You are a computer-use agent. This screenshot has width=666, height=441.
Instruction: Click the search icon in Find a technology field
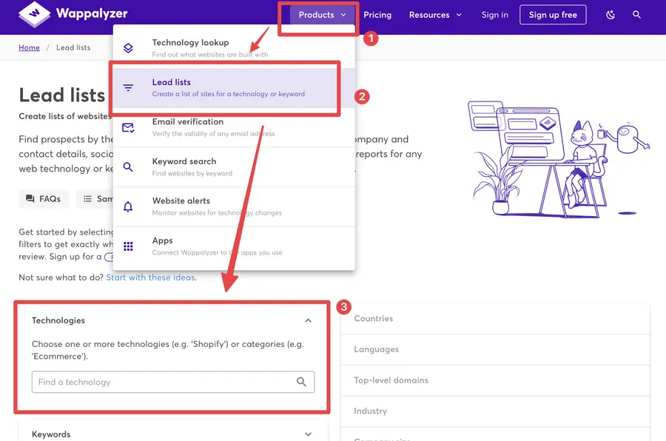pyautogui.click(x=301, y=382)
